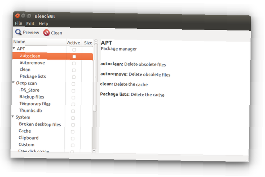Select the Package lists row

52,76
